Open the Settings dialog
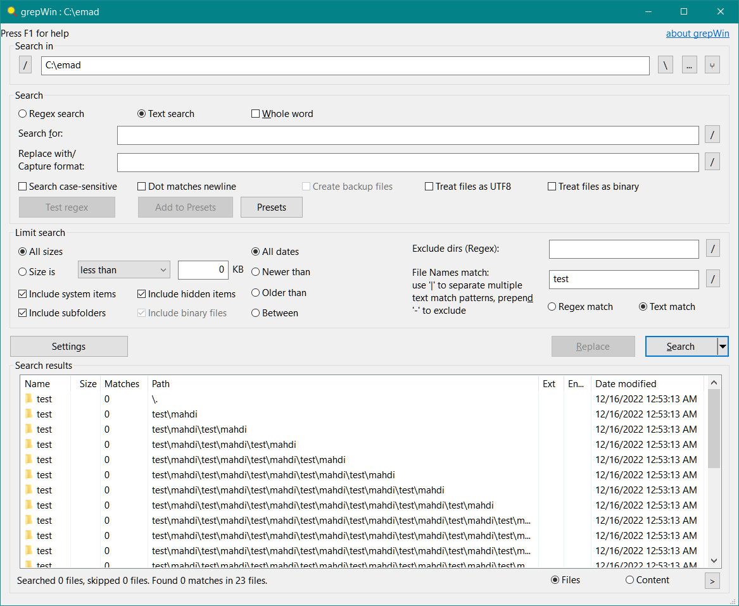The width and height of the screenshot is (739, 606). tap(68, 346)
